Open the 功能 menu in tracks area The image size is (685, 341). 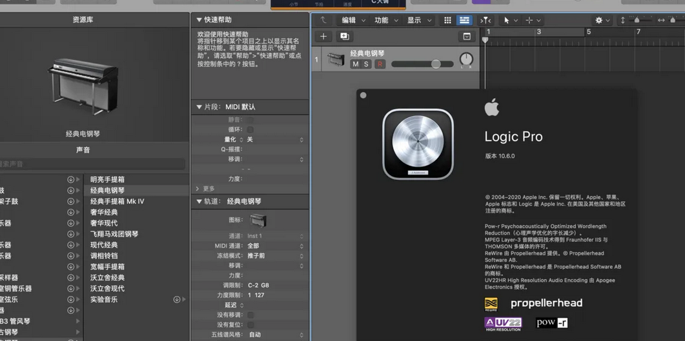387,20
